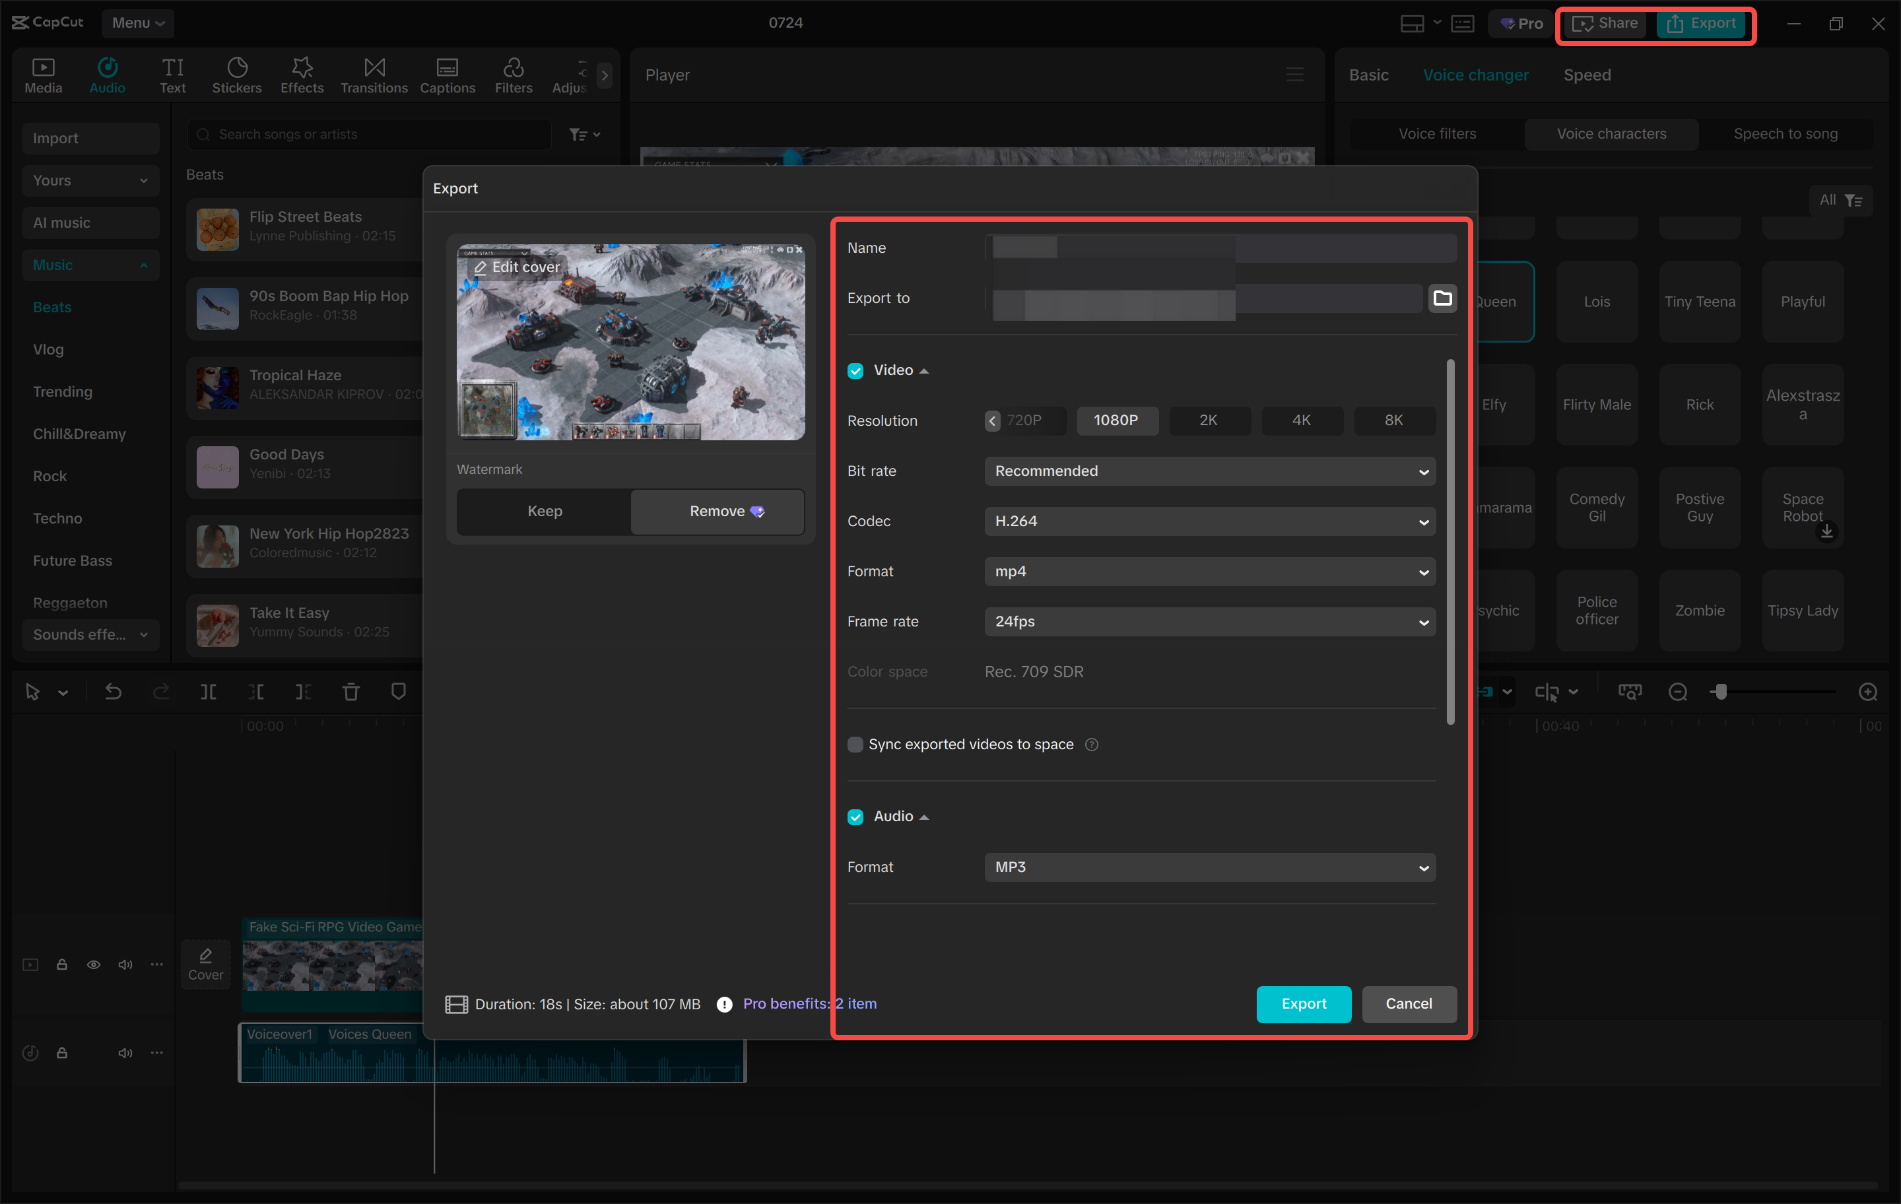The width and height of the screenshot is (1901, 1204).
Task: Open the Effects panel
Action: (x=302, y=74)
